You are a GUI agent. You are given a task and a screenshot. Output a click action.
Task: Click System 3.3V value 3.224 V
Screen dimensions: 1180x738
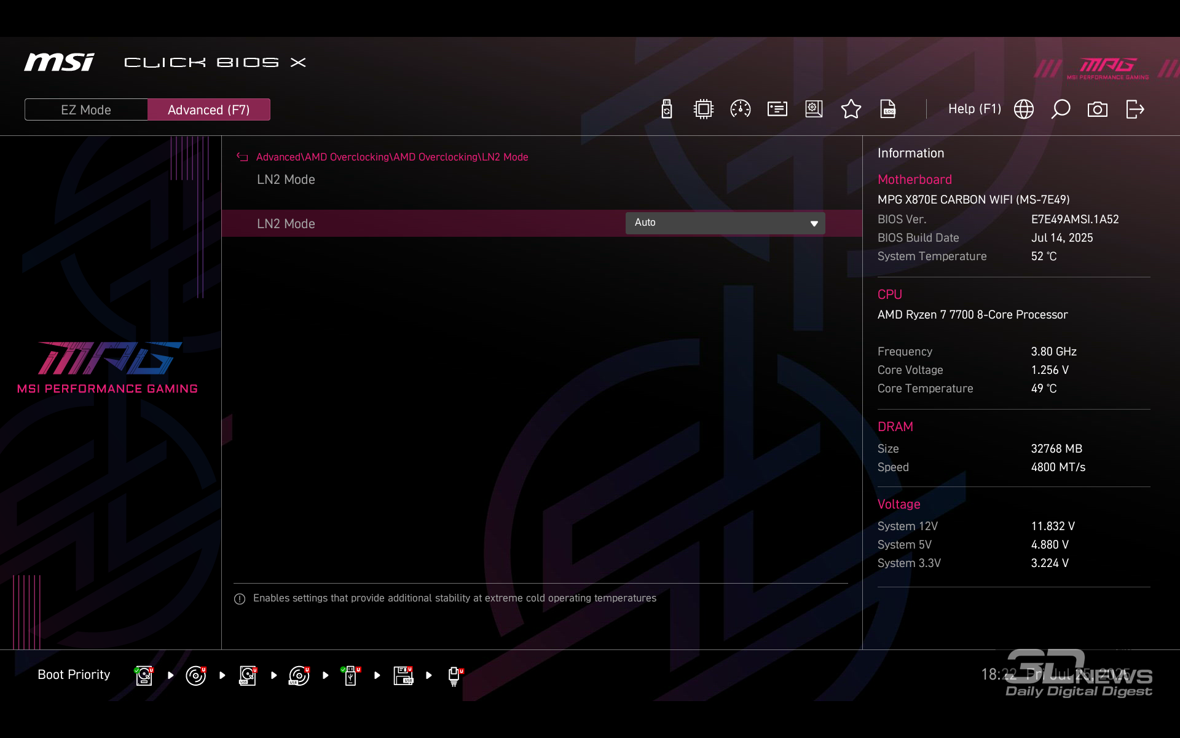(x=1050, y=563)
